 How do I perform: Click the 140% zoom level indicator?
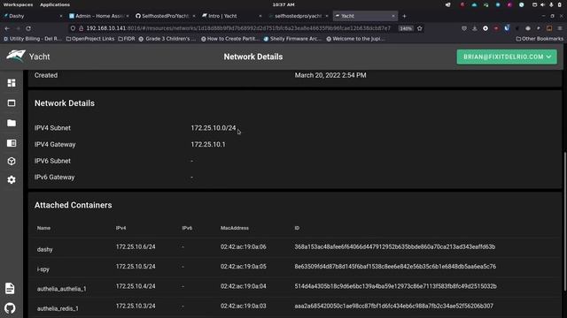[x=406, y=28]
